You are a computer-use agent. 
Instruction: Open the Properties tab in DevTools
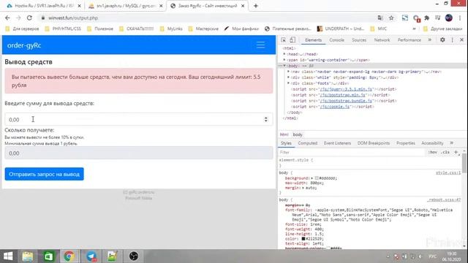tap(406, 143)
